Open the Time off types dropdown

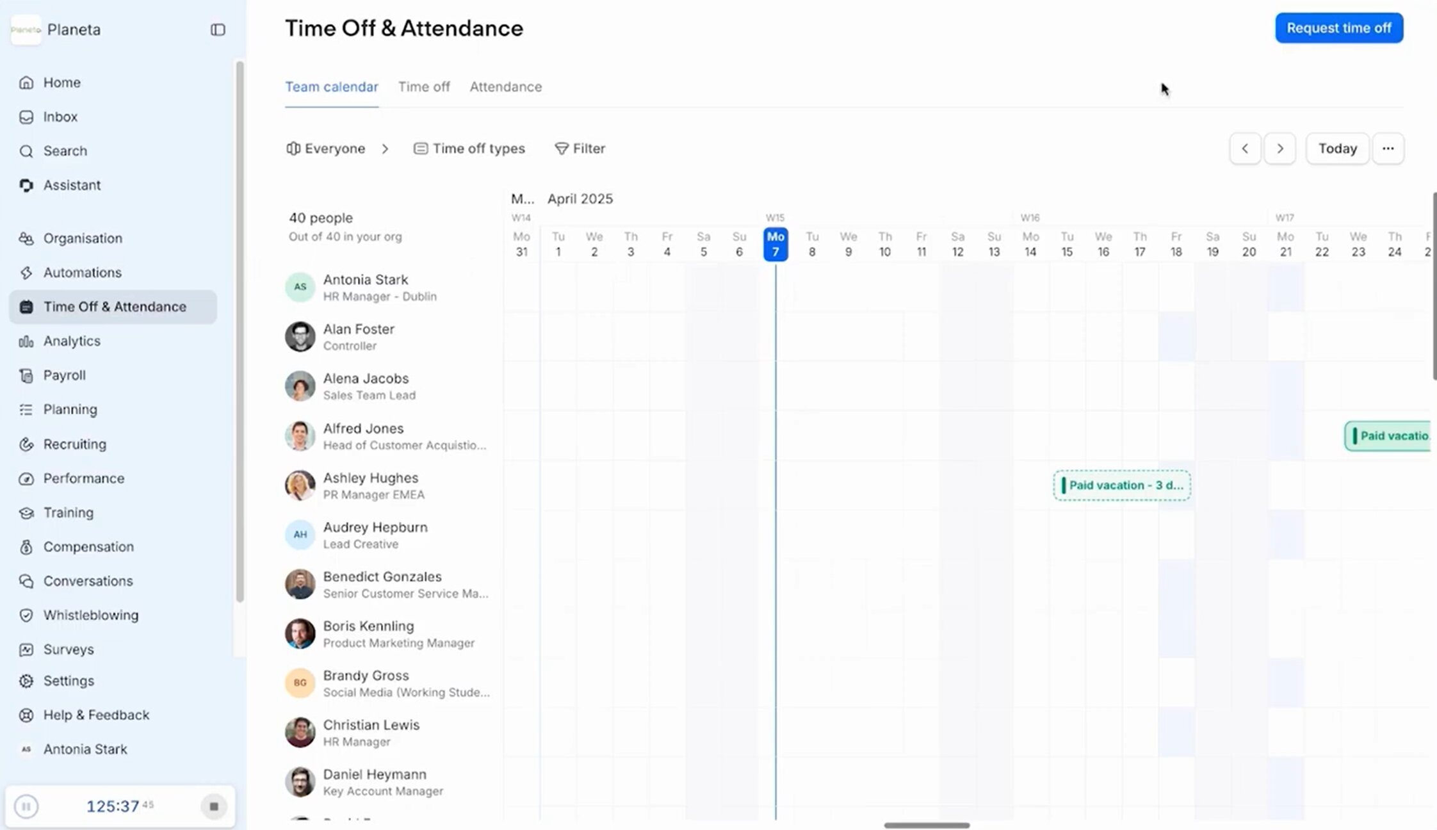469,149
